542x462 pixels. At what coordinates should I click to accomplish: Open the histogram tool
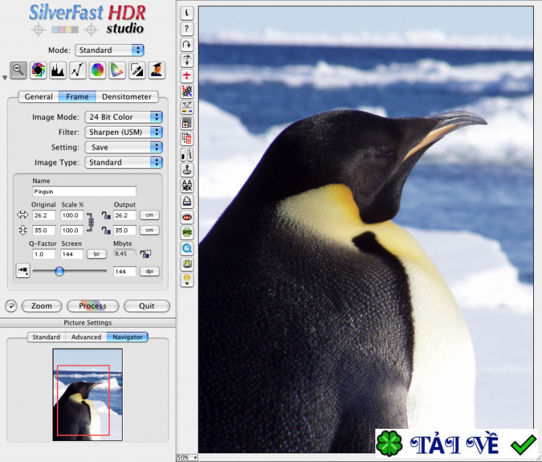coord(58,69)
